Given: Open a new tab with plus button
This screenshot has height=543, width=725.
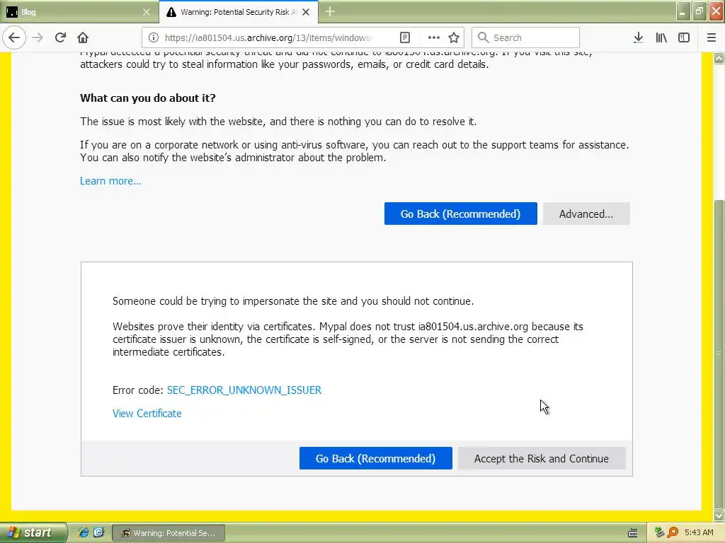Looking at the screenshot, I should pyautogui.click(x=330, y=11).
